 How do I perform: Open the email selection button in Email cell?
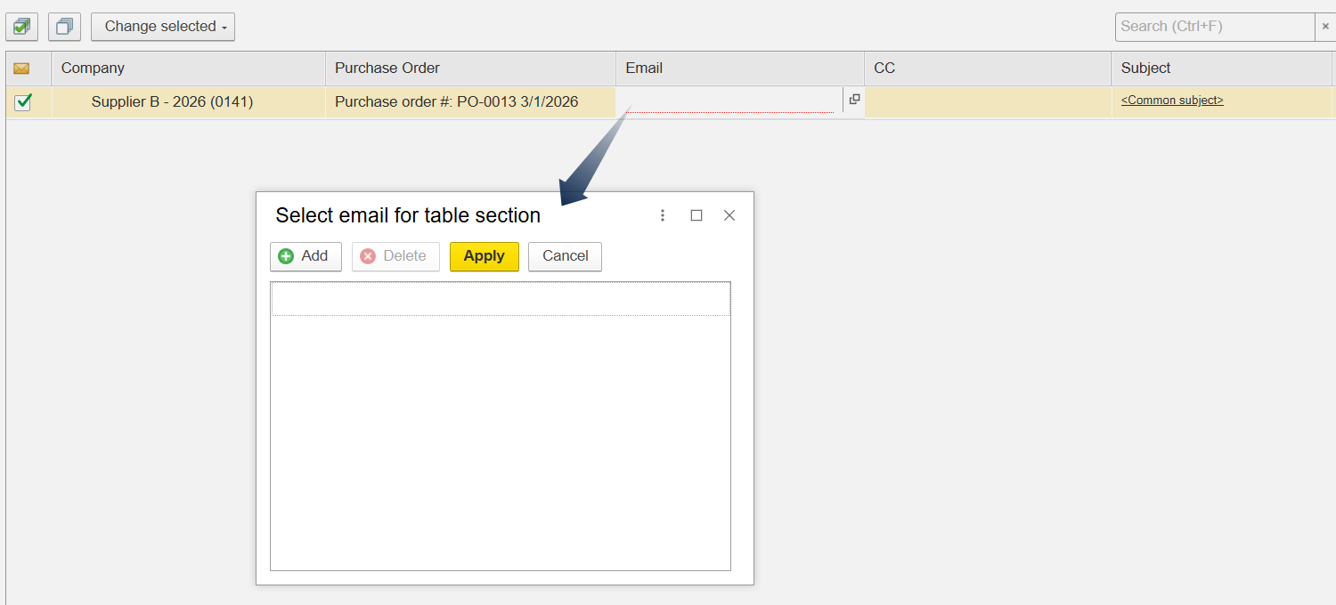coord(854,100)
